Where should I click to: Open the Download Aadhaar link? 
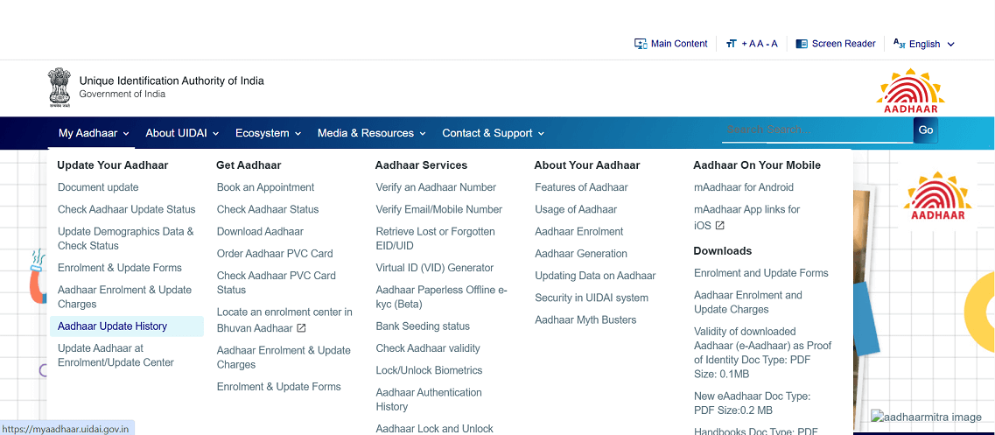tap(260, 232)
